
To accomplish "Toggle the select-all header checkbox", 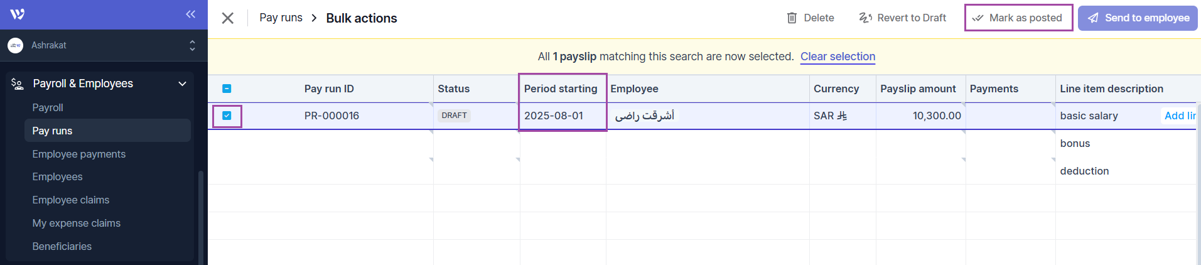I will pyautogui.click(x=227, y=89).
